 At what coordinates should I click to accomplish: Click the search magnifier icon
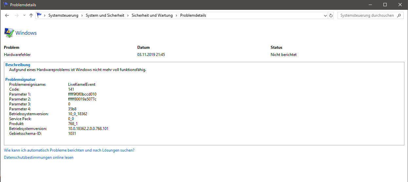pos(399,15)
